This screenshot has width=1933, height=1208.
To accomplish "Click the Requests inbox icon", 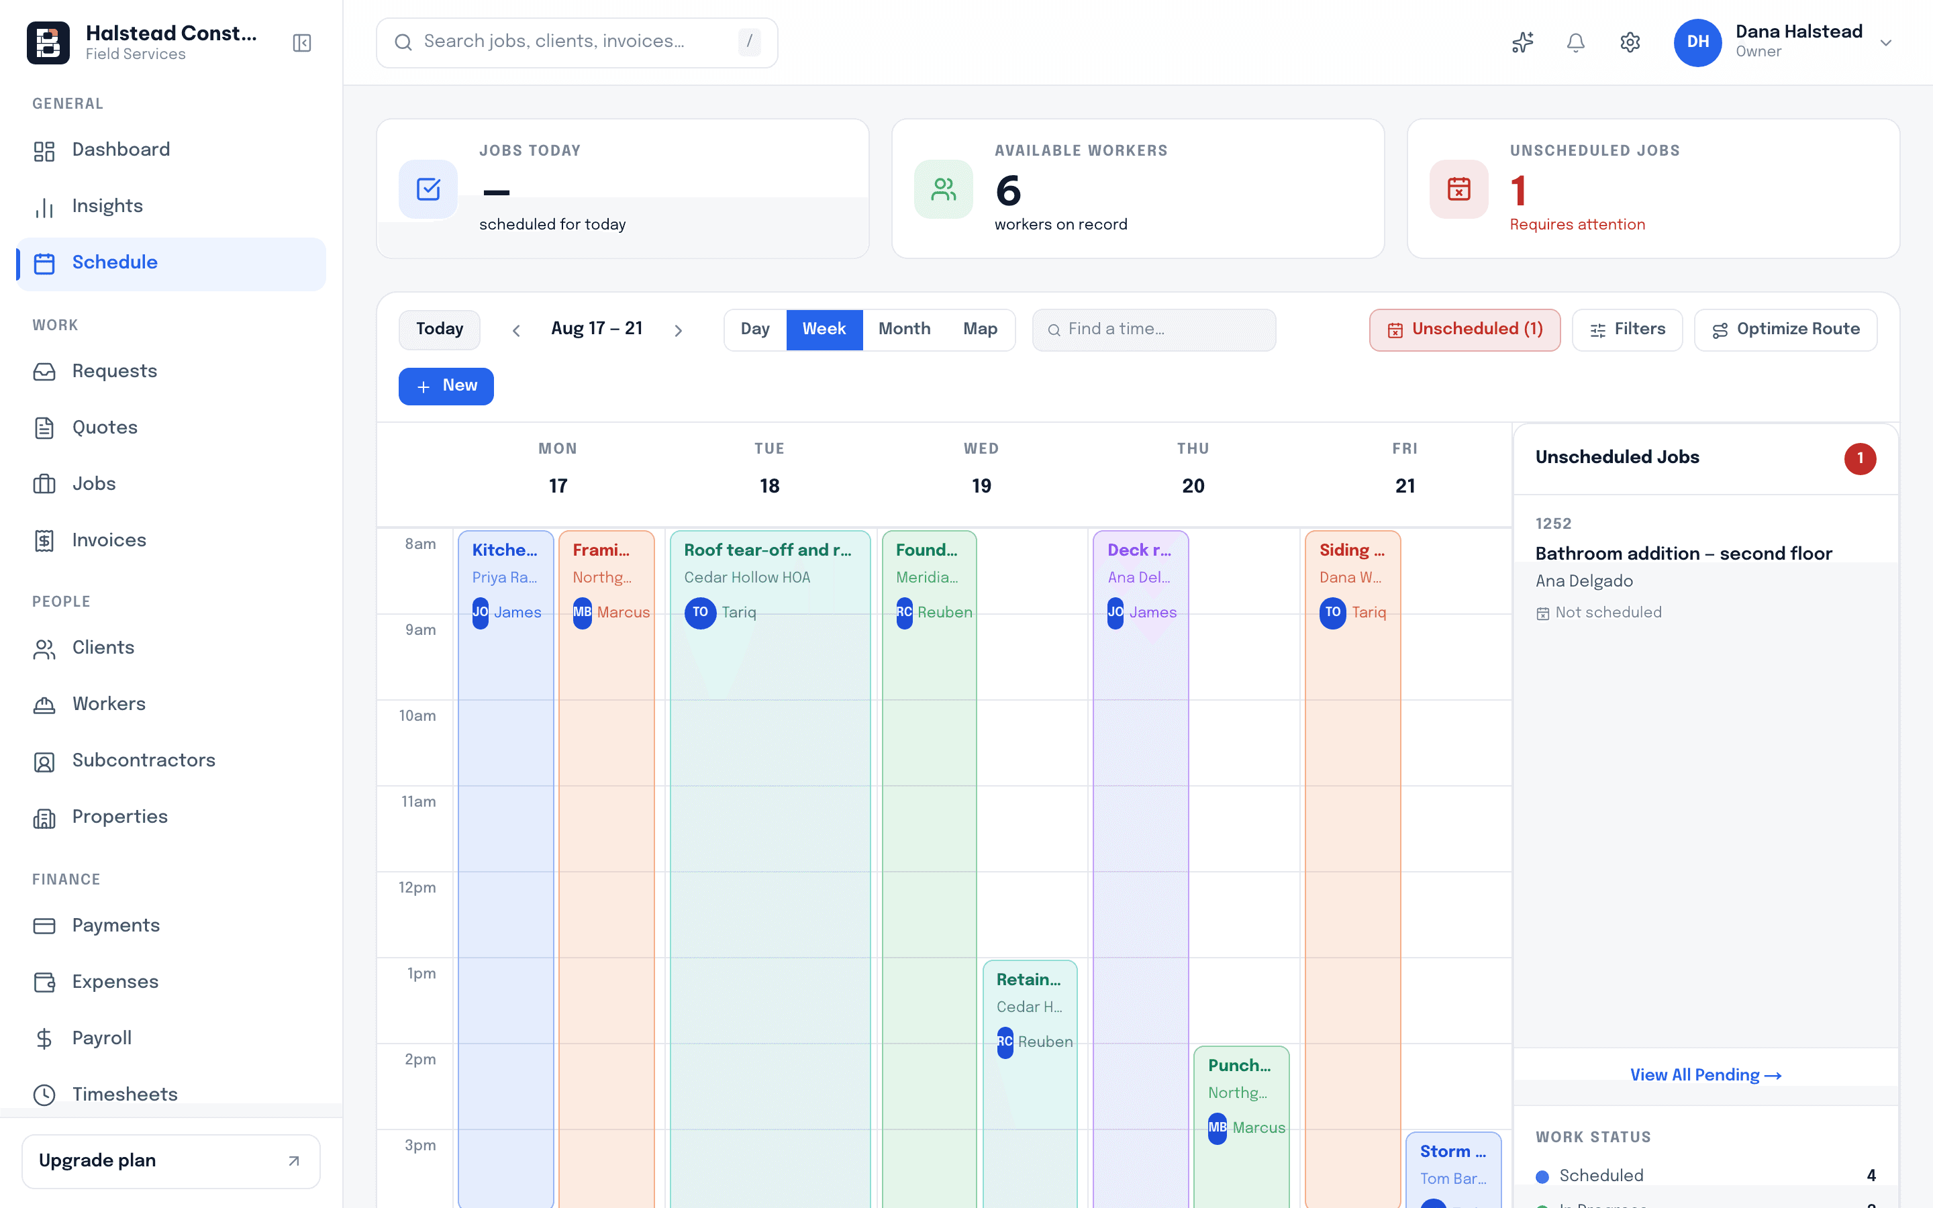I will pyautogui.click(x=44, y=372).
